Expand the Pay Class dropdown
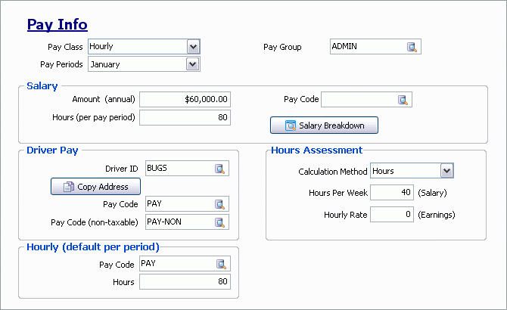The image size is (507, 310). 193,47
